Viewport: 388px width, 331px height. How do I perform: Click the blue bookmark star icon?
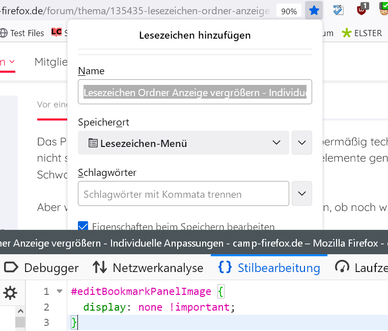point(314,10)
